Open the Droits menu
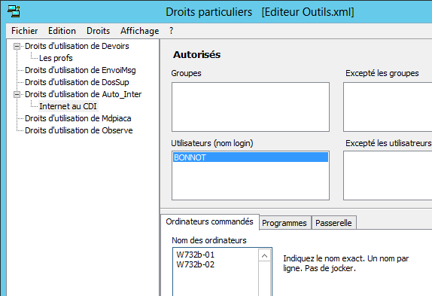Viewport: 432px width, 296px height. [x=98, y=31]
